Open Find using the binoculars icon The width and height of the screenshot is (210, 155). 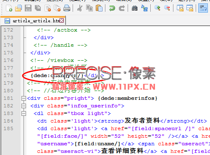pyautogui.click(x=134, y=8)
